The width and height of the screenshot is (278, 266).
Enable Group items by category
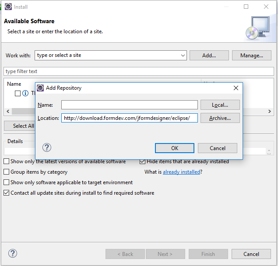point(7,172)
